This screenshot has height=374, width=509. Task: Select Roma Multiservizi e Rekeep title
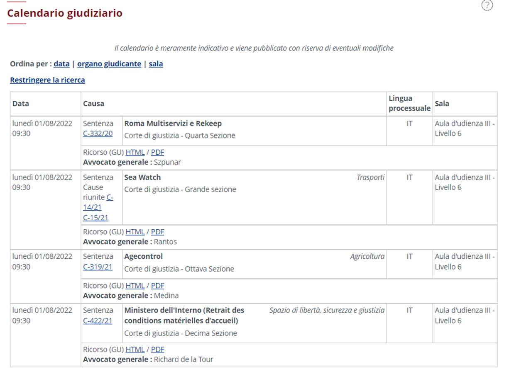[173, 123]
